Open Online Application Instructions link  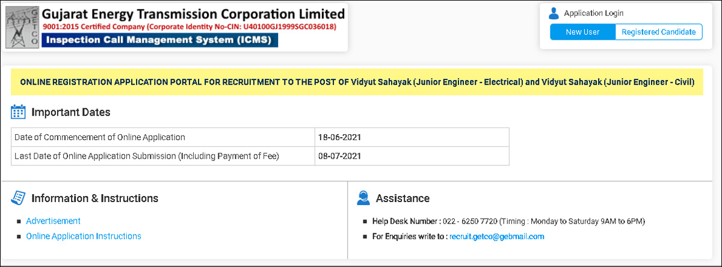[84, 236]
